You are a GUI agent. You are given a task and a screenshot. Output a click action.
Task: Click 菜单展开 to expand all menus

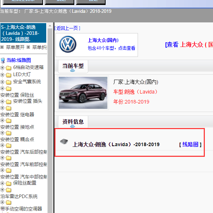(15, 47)
